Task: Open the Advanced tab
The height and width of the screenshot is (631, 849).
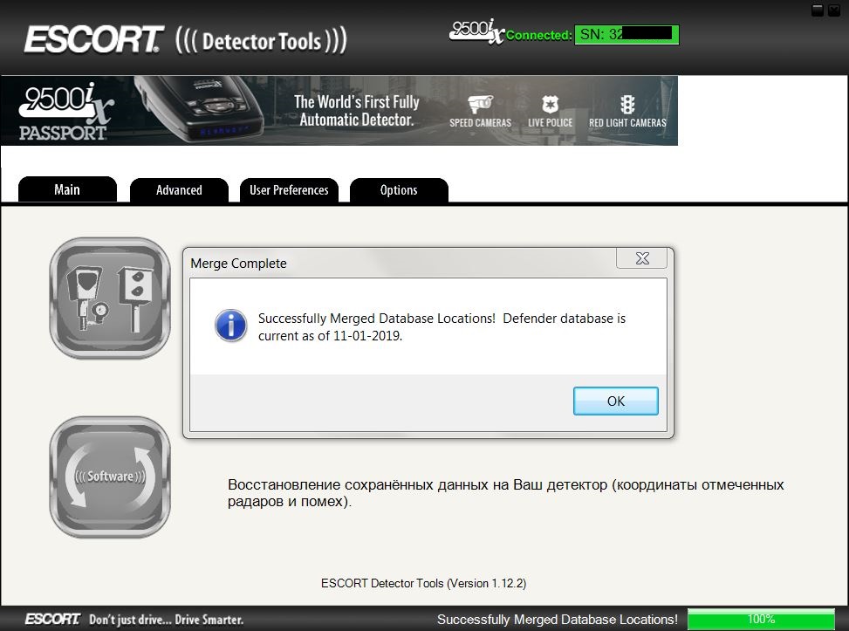Action: click(x=179, y=190)
